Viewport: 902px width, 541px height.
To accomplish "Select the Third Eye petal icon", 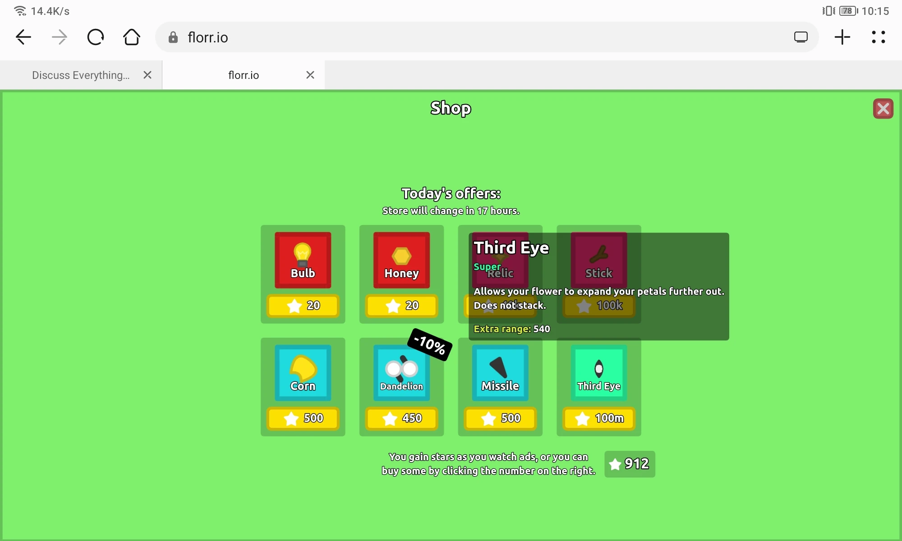I will click(x=598, y=372).
